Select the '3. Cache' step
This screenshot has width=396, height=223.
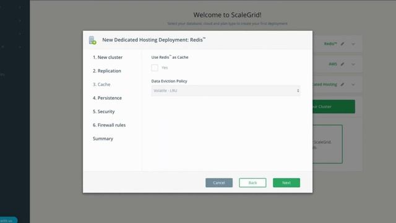pos(101,84)
